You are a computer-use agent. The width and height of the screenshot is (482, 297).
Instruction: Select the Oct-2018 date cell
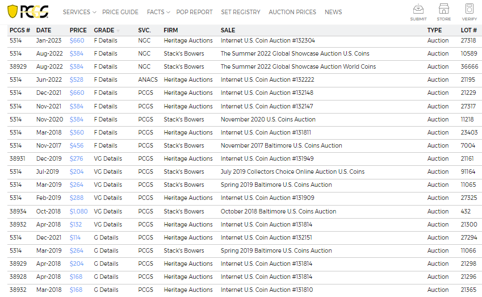tap(49, 211)
